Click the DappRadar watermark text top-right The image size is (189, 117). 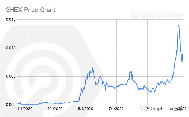point(162,15)
